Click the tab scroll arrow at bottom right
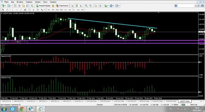Viewport: 205px width, 112px height. [201, 101]
